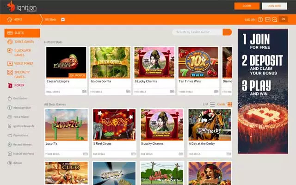296x185 pixels.
Task: Click reels icon on Caesar's Empire card
Action: pyautogui.click(x=84, y=92)
